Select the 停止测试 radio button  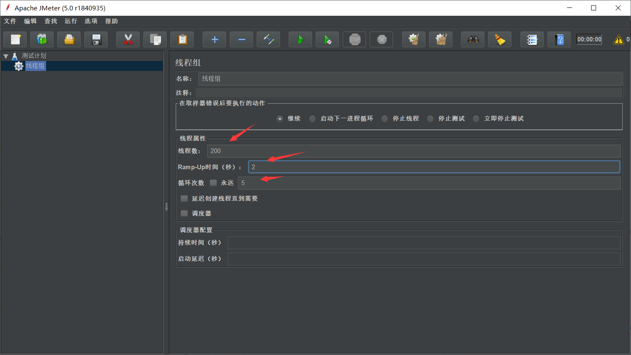coord(430,119)
